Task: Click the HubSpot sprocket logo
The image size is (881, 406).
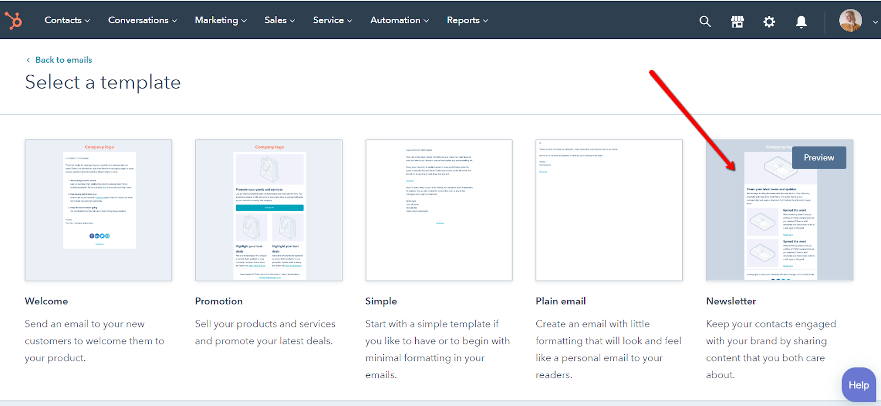Action: pos(14,20)
